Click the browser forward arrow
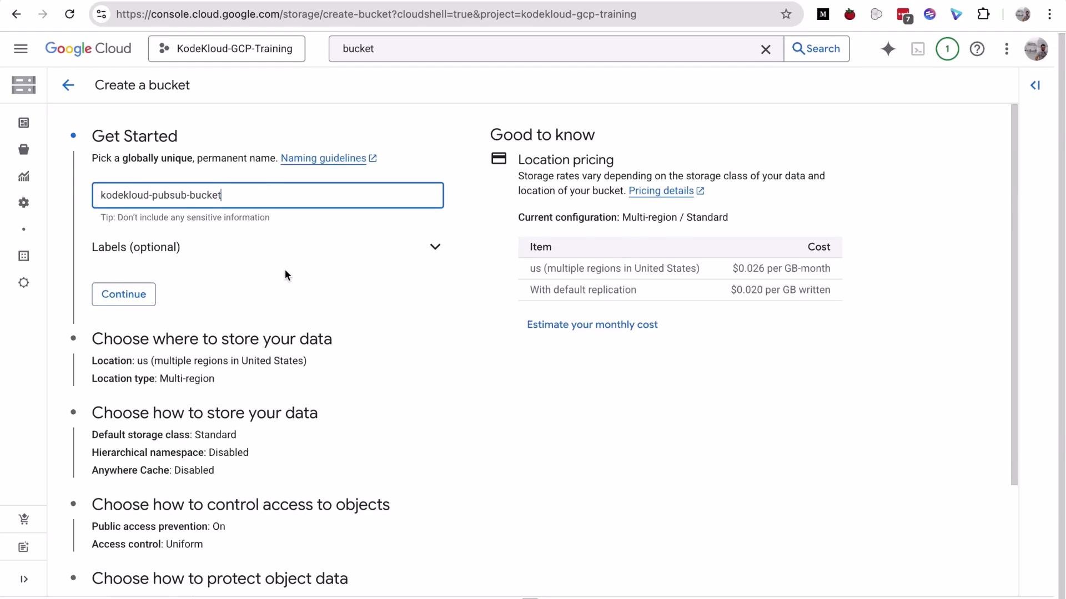Viewport: 1066px width, 599px height. tap(43, 14)
